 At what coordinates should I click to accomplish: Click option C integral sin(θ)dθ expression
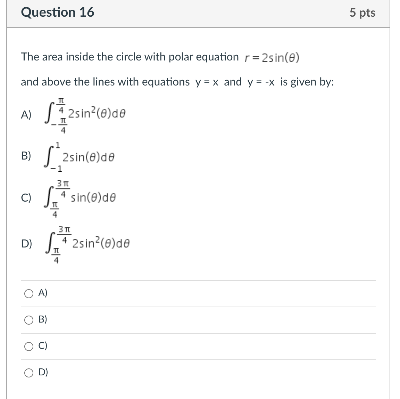coord(80,199)
